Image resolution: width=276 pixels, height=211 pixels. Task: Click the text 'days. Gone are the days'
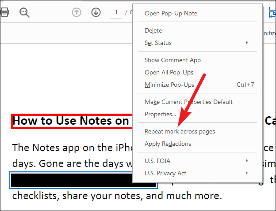point(68,164)
